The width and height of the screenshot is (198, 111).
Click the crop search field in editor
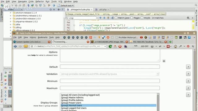[x=81, y=18]
